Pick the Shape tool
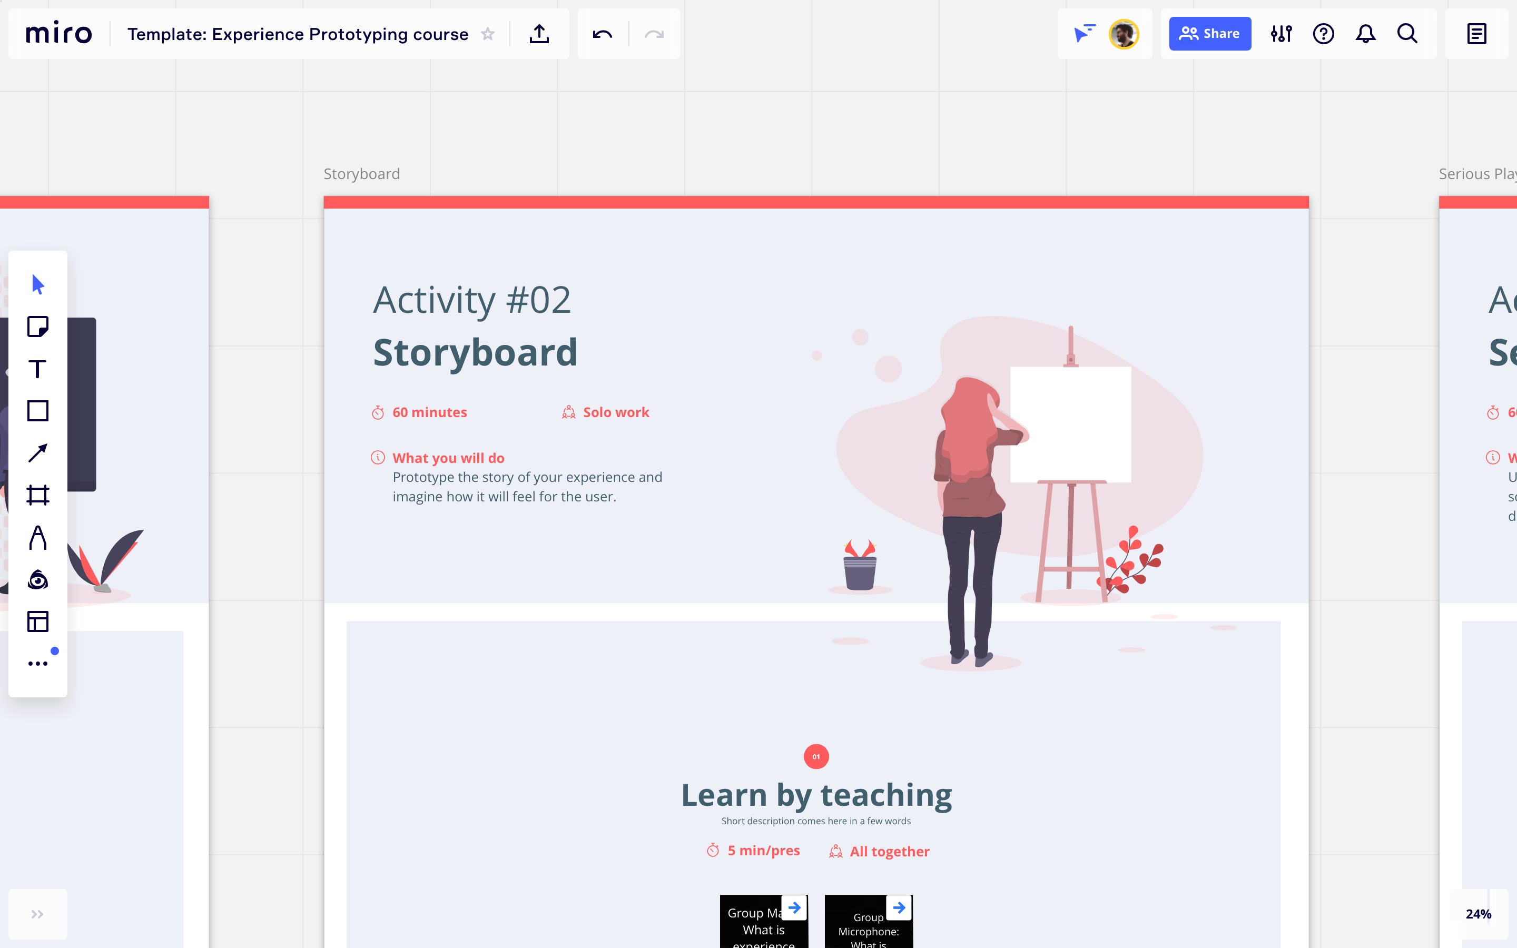The image size is (1517, 948). [37, 411]
